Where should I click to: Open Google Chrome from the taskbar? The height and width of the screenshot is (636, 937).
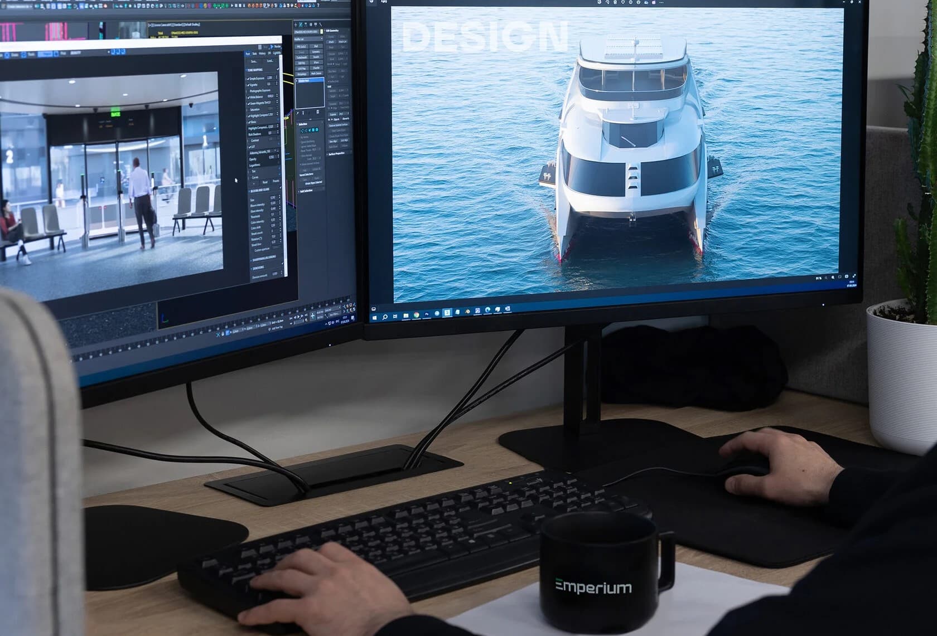tap(416, 315)
